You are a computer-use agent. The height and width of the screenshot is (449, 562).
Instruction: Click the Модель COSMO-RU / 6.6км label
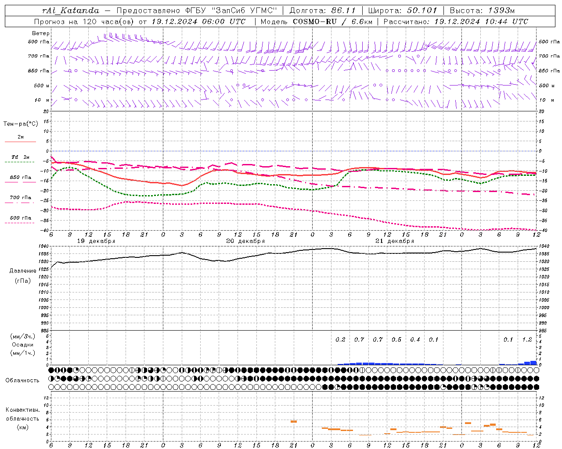(x=316, y=21)
